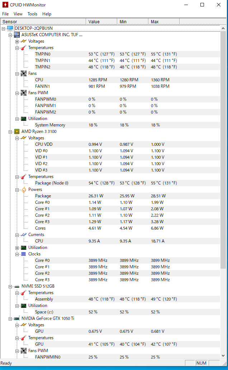Click the vertical scrollbar down arrow
Image resolution: width=228 pixels, height=370 pixels.
(223, 356)
